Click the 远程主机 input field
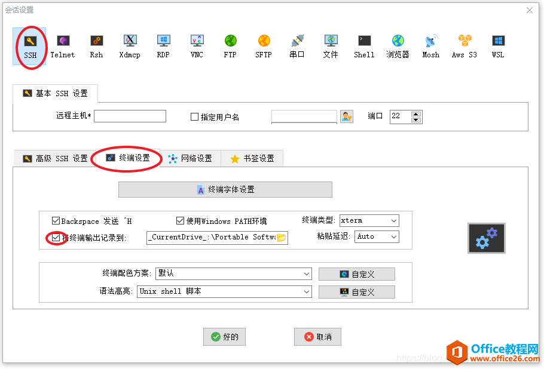Screen dimensions: 544x369 pos(130,116)
